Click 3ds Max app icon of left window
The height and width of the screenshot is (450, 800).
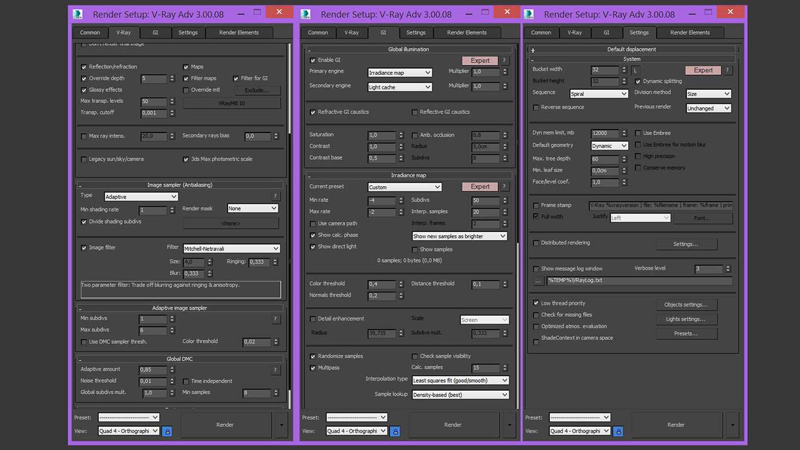click(x=78, y=14)
